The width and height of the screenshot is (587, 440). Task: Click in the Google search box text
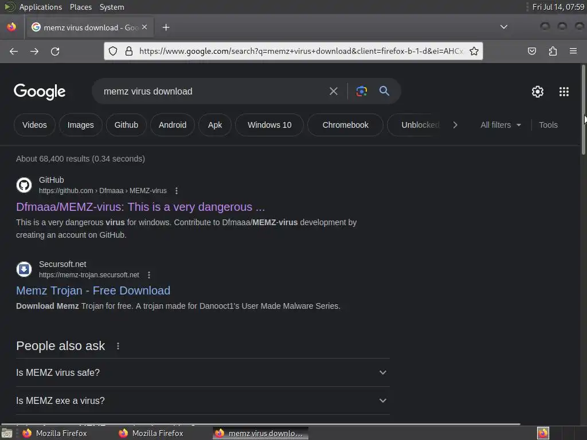point(148,91)
